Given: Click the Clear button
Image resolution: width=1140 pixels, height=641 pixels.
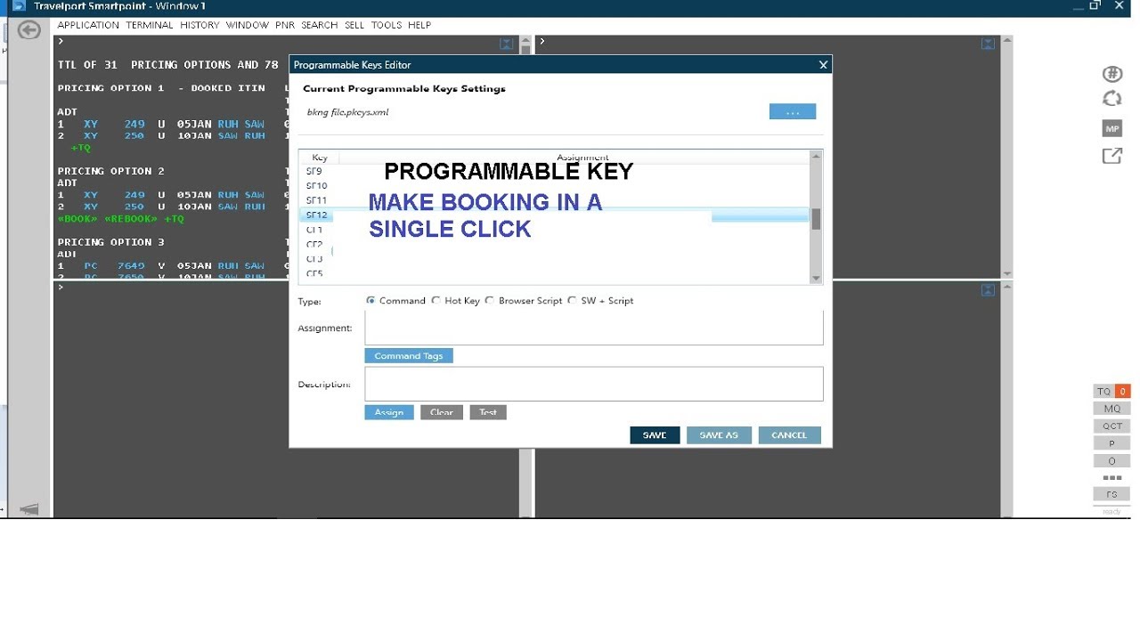Looking at the screenshot, I should (442, 412).
